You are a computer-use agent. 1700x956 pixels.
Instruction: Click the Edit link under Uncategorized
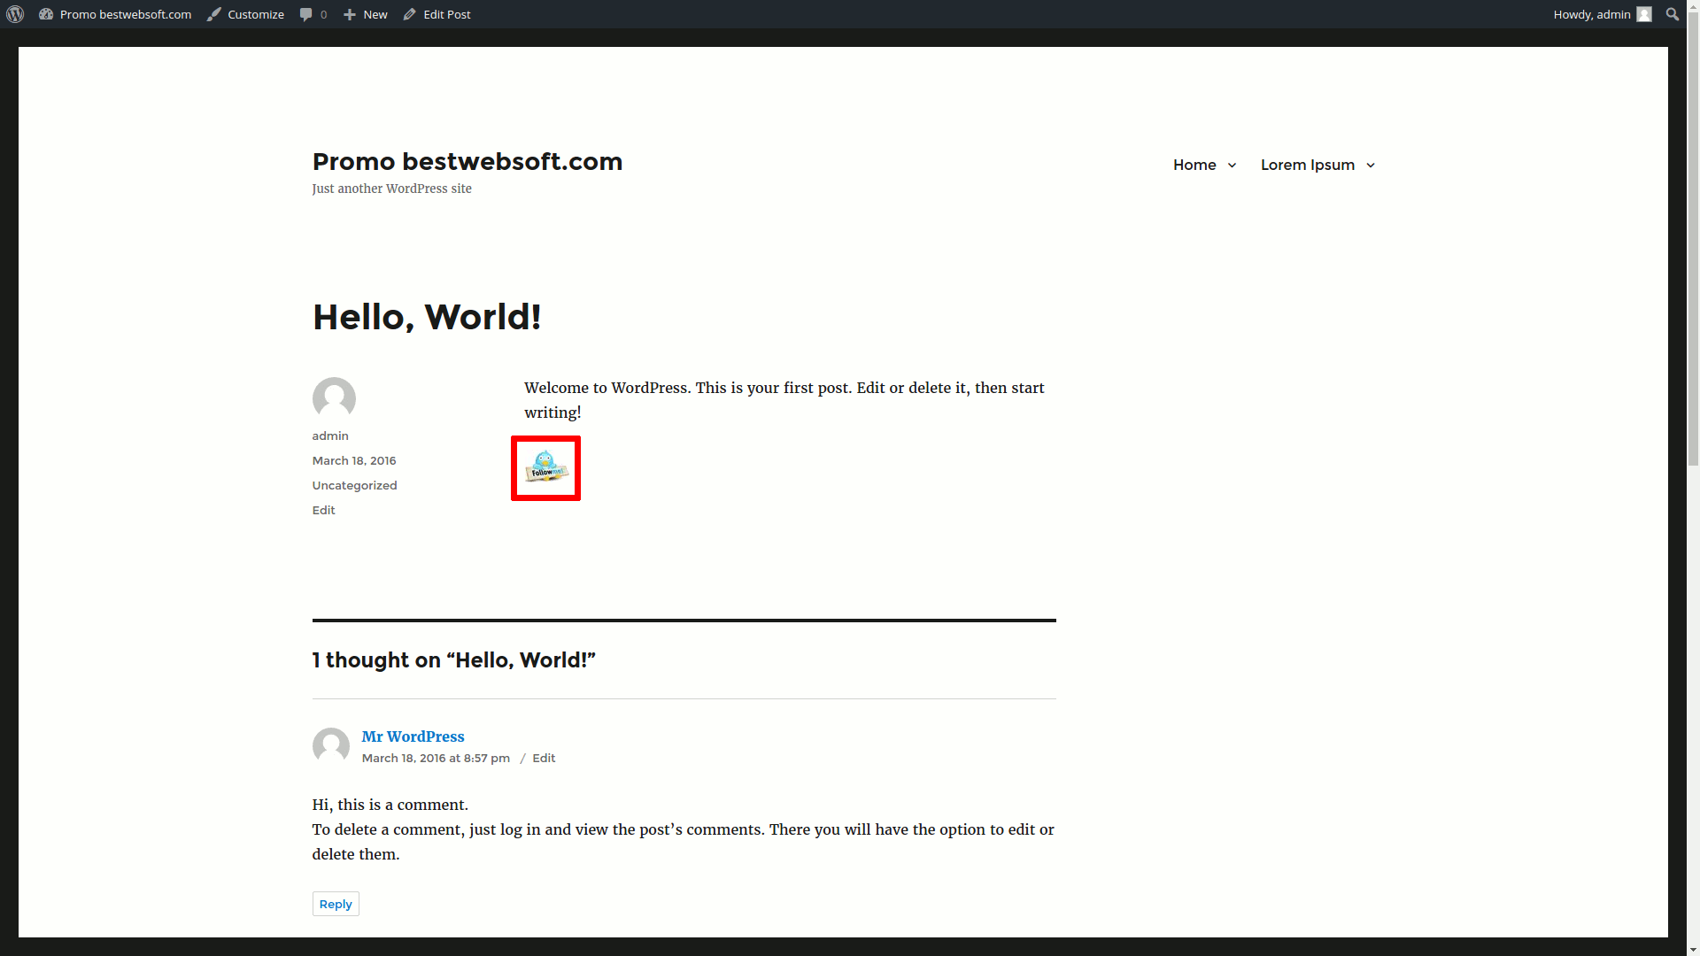coord(323,510)
